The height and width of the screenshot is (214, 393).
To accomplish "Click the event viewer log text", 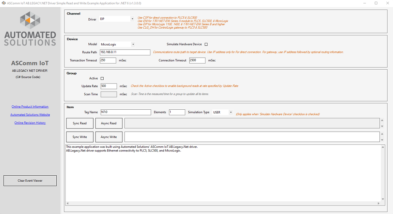I will tap(132, 149).
